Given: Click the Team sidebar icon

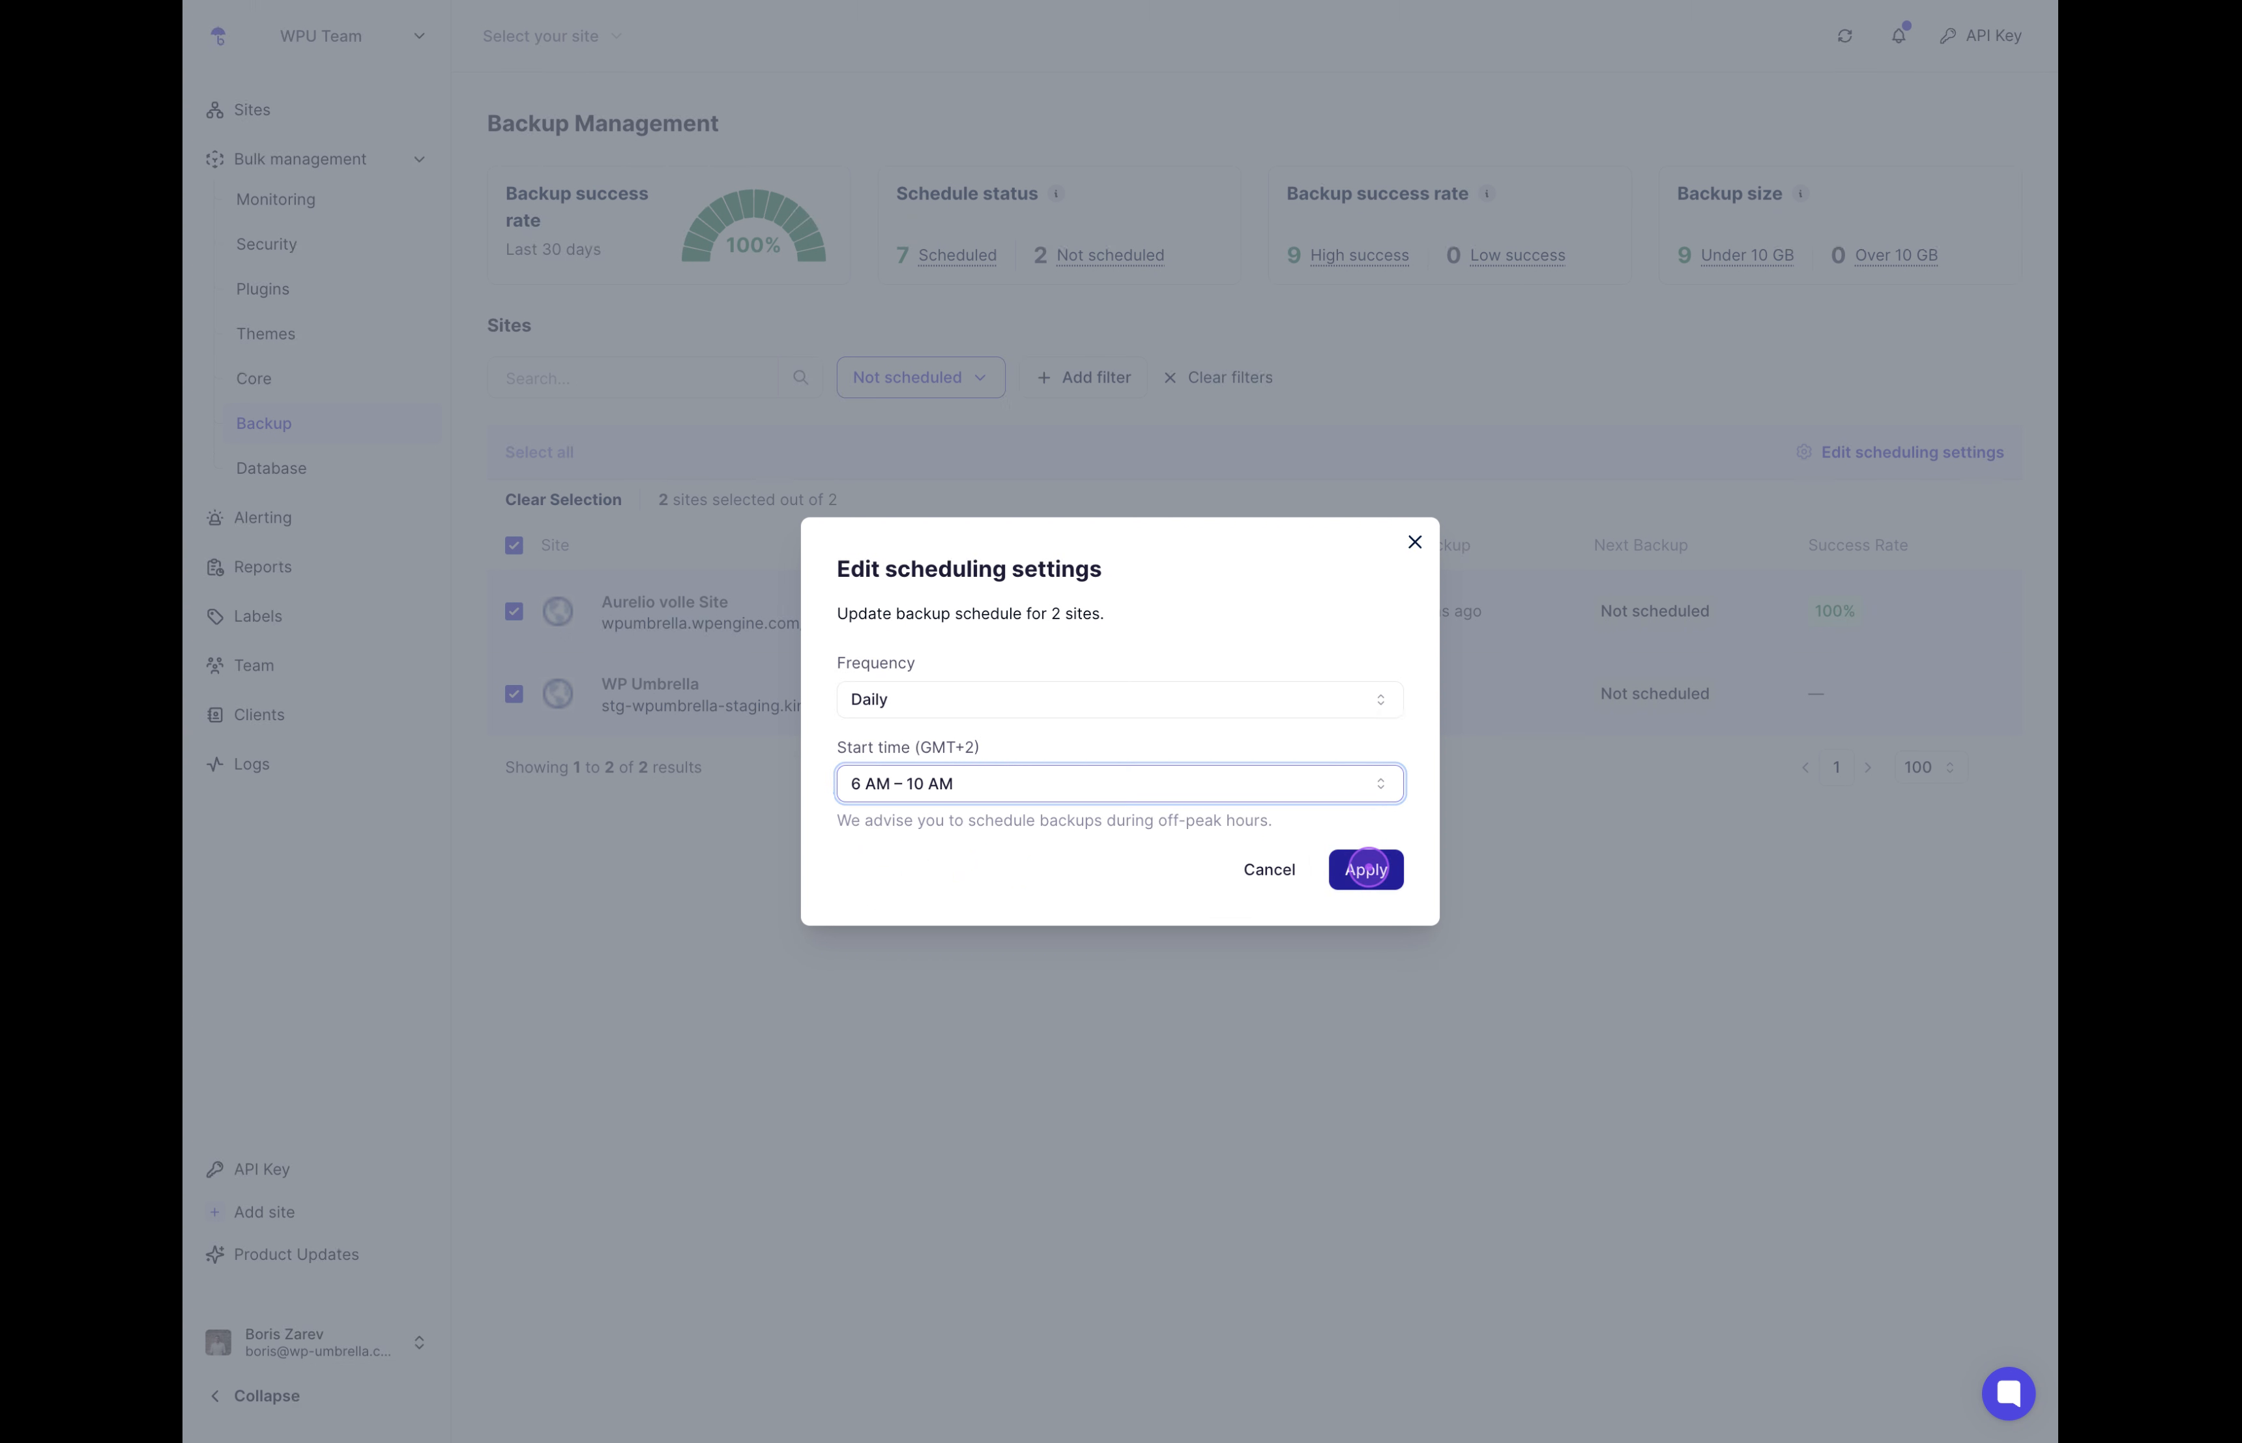Looking at the screenshot, I should click(214, 666).
